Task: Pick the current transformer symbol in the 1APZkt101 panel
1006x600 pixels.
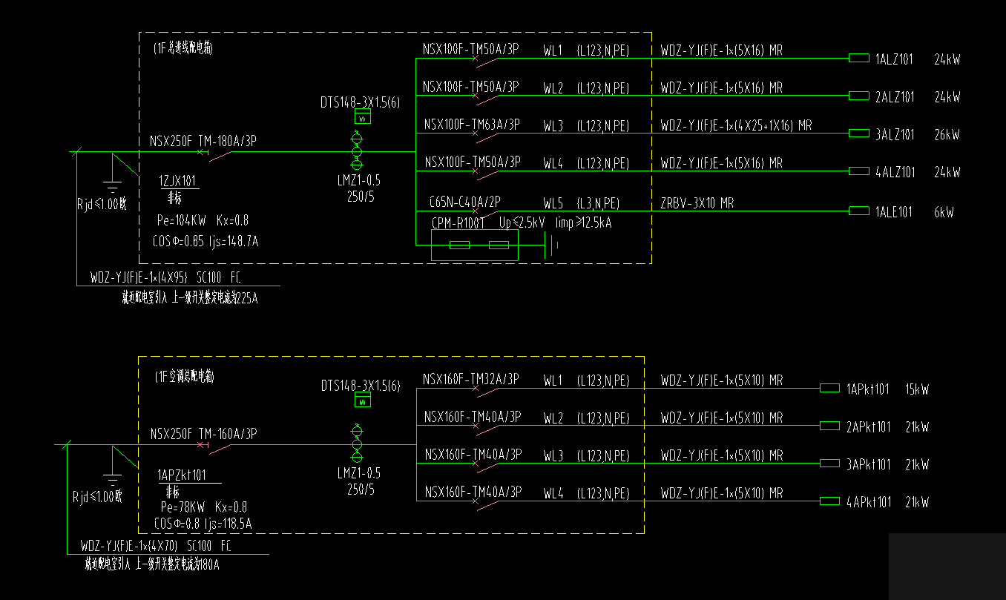Action: pyautogui.click(x=356, y=444)
